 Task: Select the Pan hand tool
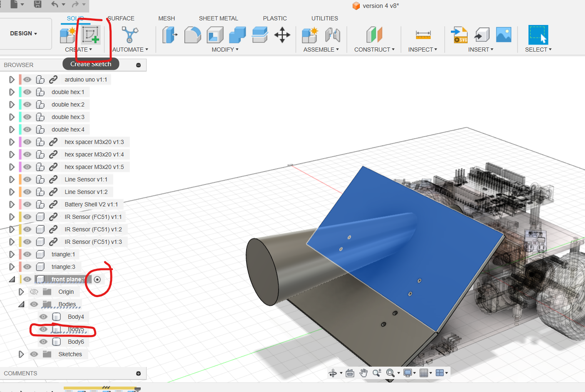(x=363, y=373)
